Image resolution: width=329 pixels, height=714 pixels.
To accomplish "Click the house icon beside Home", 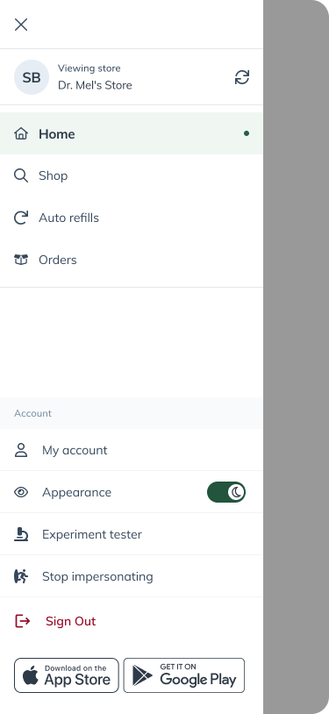I will (x=21, y=133).
